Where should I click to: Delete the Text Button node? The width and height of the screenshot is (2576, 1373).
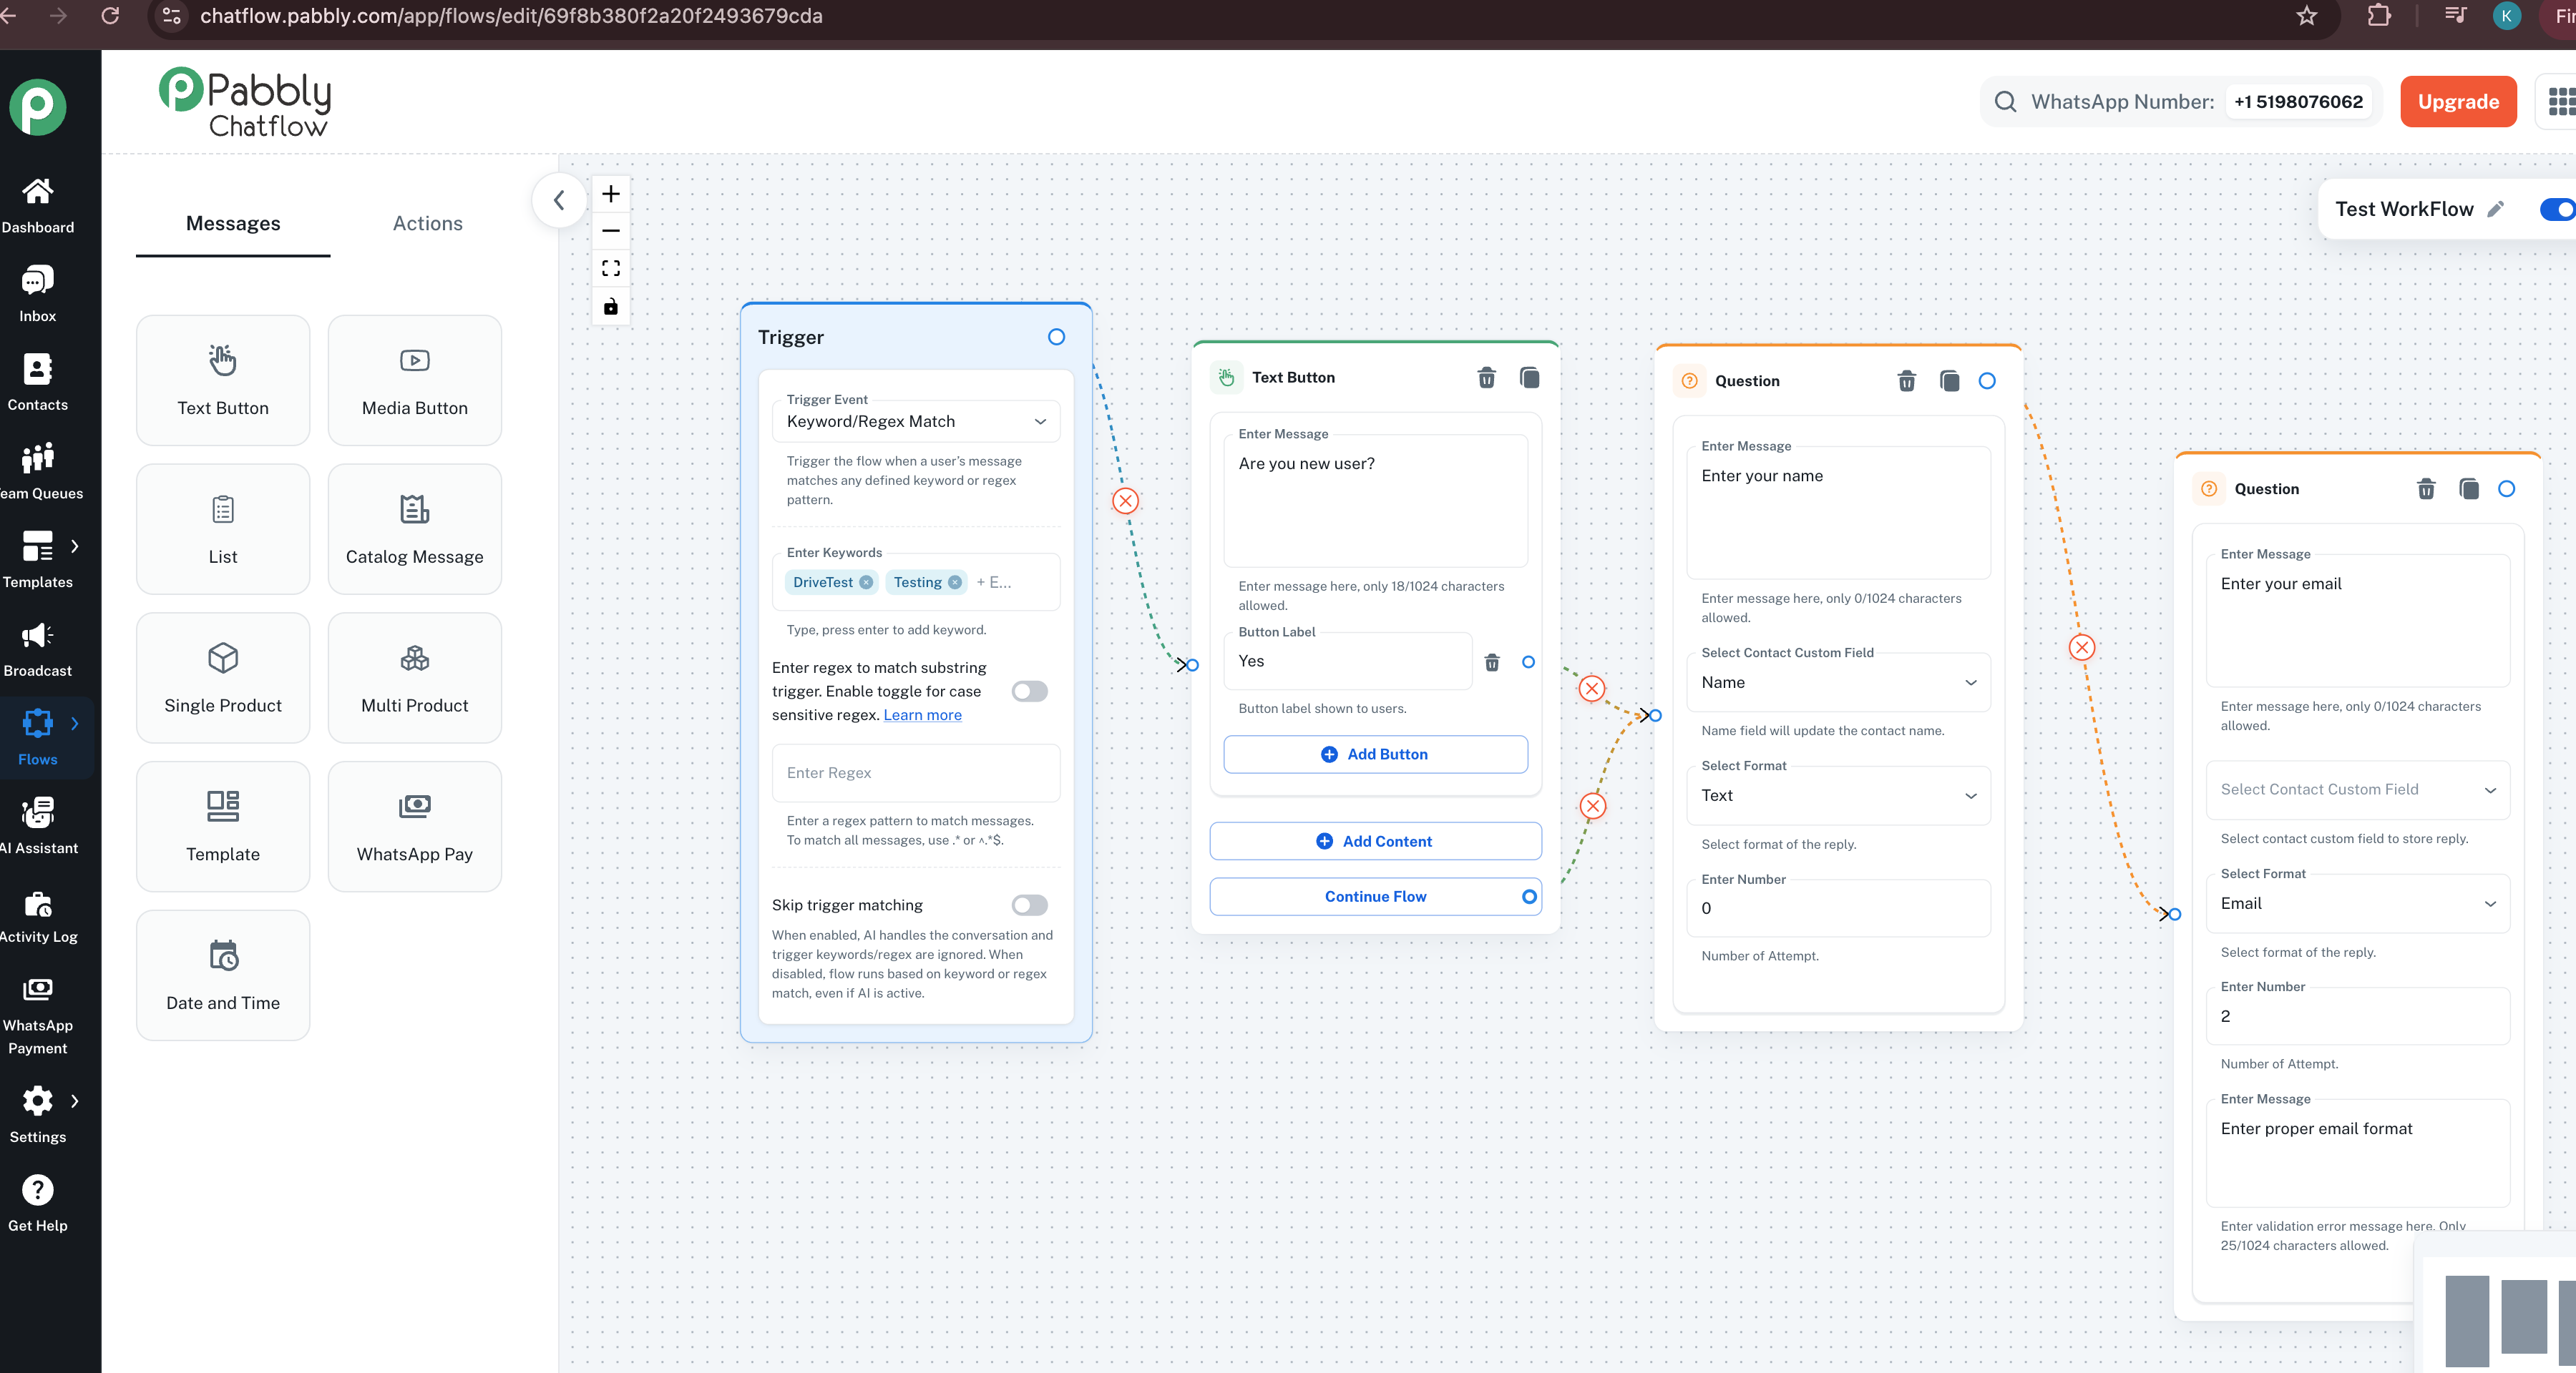[1487, 378]
